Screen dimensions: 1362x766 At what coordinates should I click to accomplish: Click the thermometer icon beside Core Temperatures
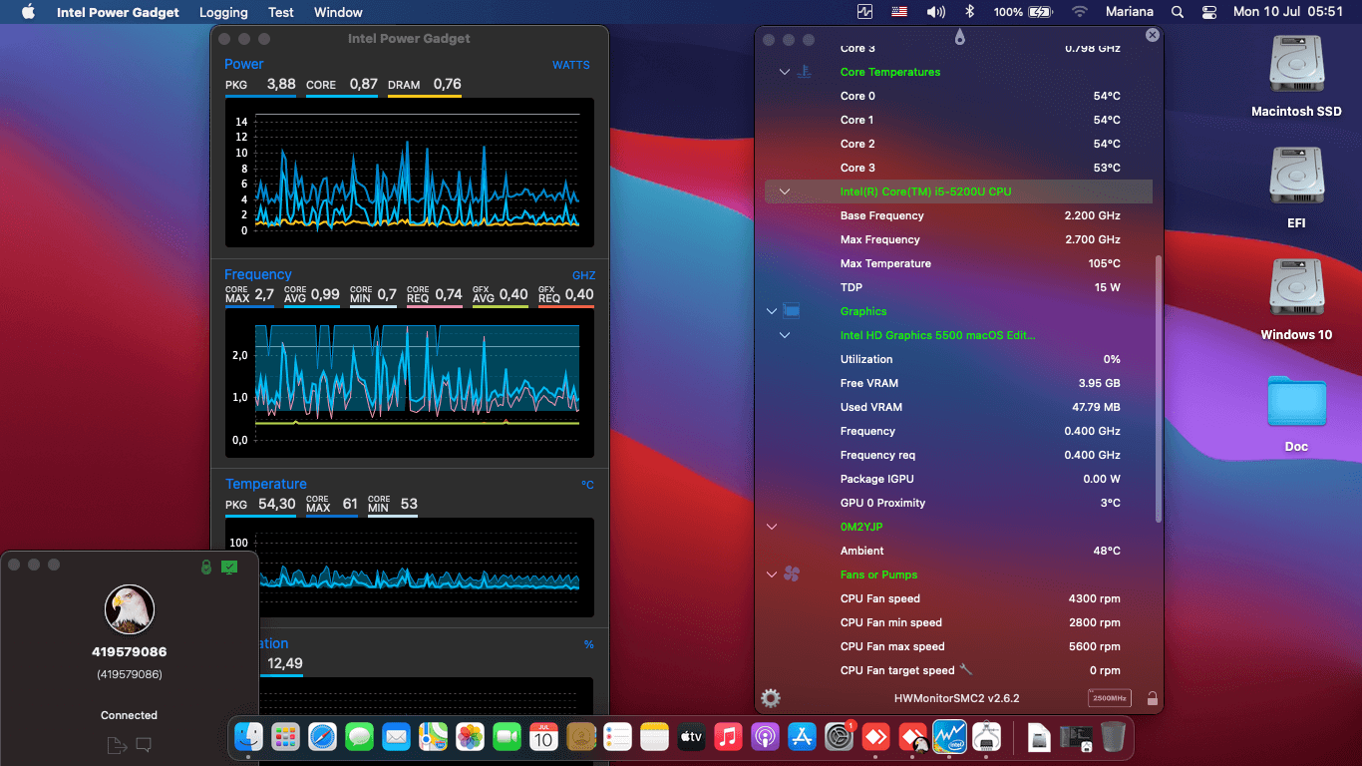(x=805, y=72)
